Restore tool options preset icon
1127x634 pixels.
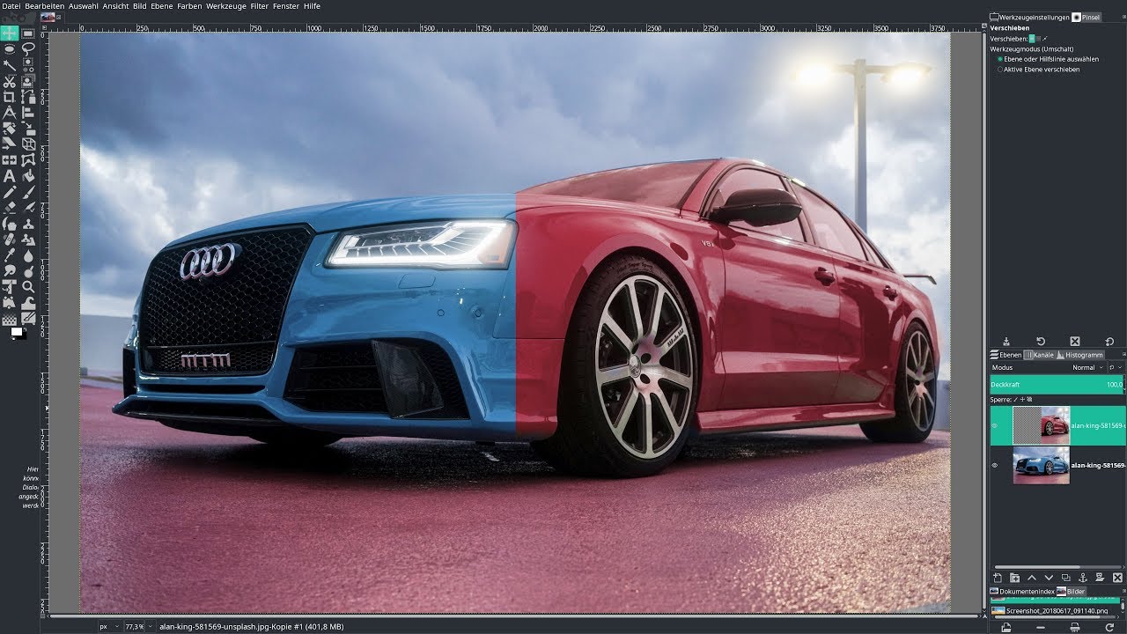click(1041, 342)
